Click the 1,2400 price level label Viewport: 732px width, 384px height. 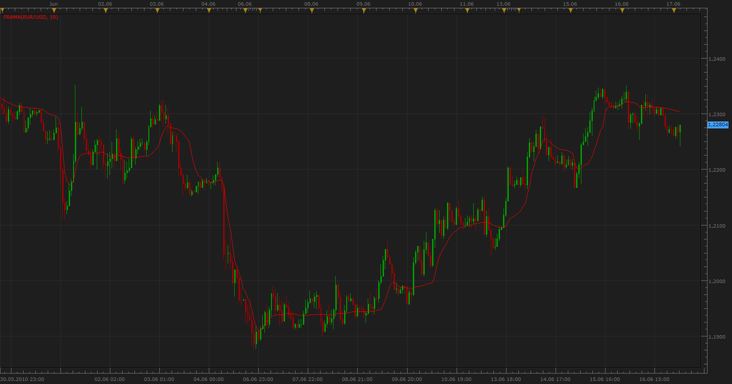717,59
